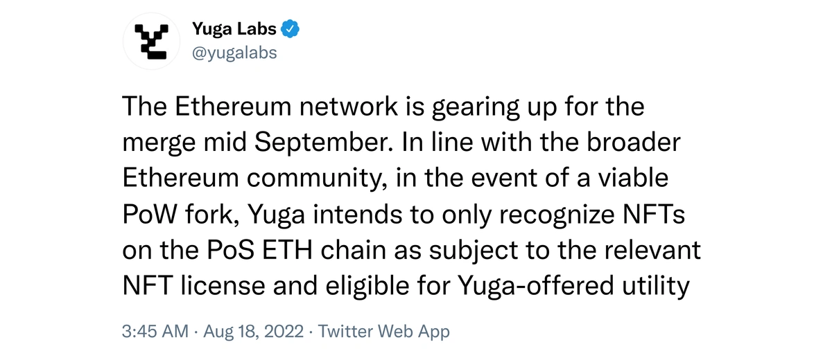Open the Twitter Web App source link

click(x=384, y=332)
